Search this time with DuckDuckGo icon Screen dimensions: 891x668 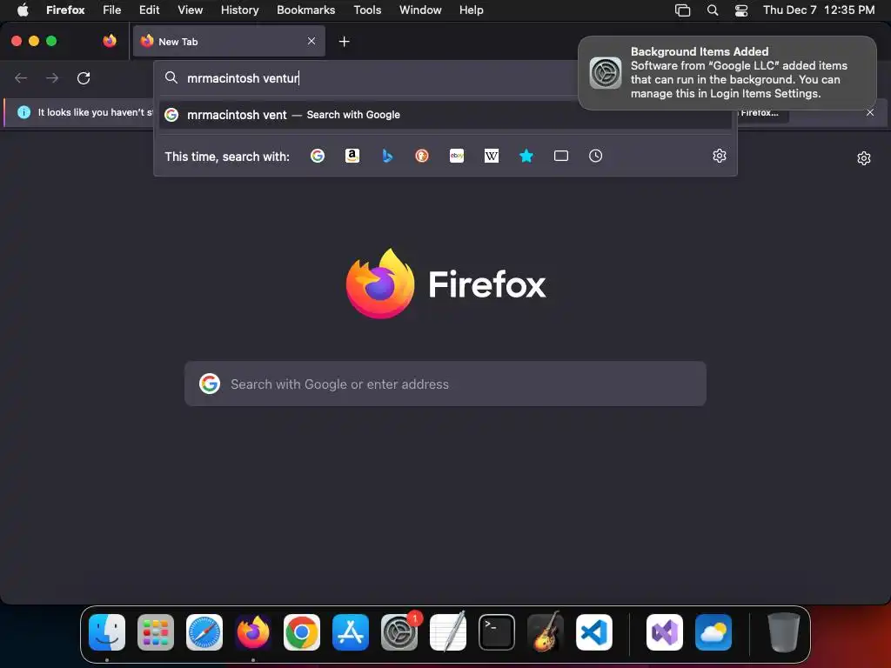[422, 156]
